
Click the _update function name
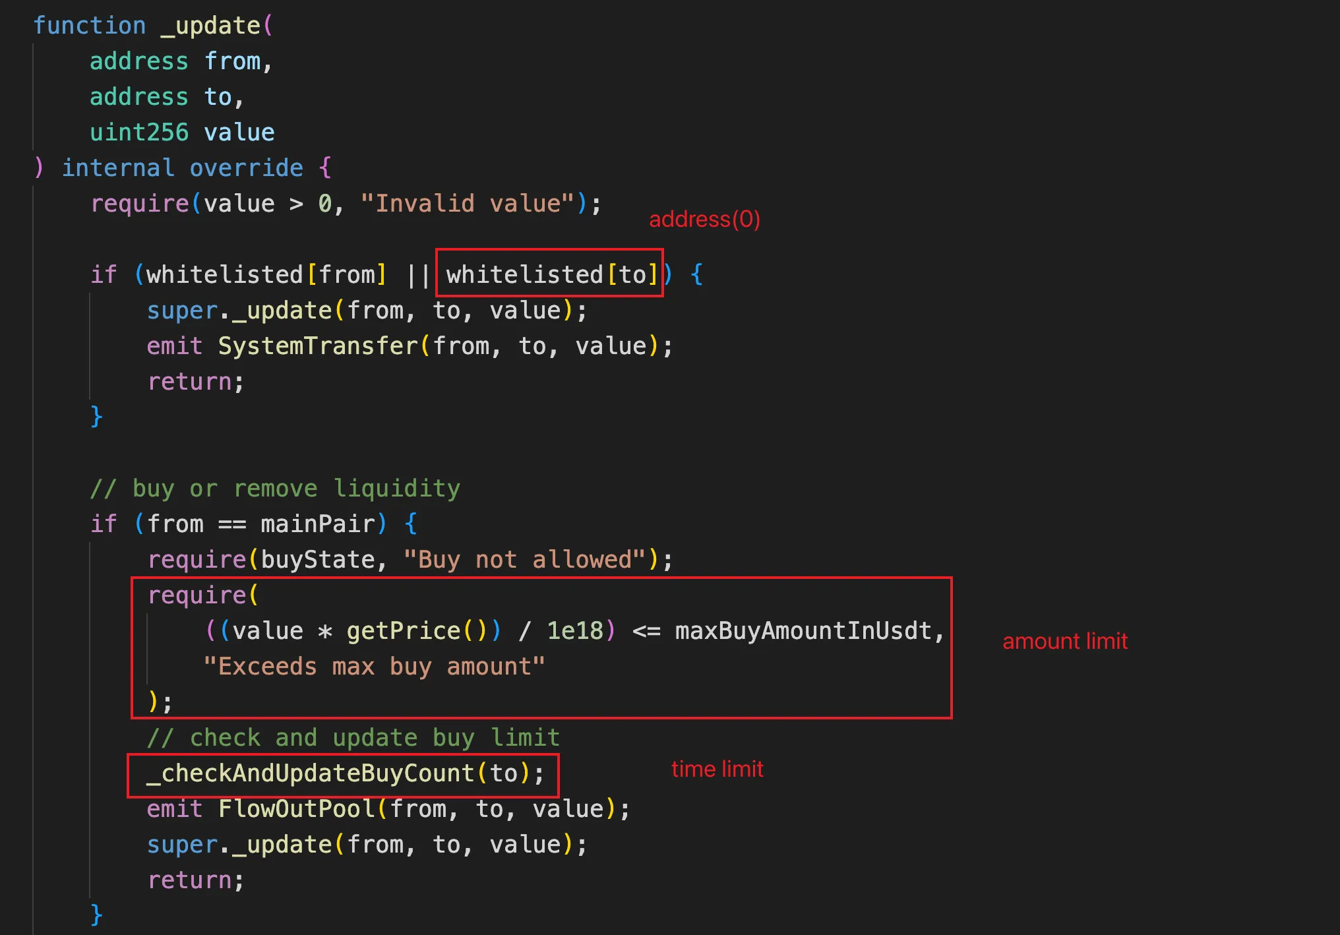point(211,26)
